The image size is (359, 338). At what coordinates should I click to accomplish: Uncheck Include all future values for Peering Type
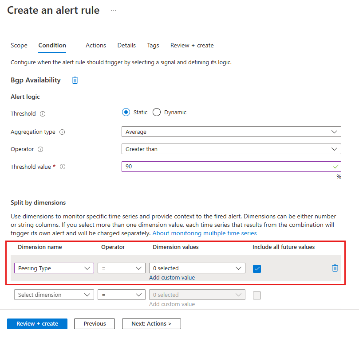click(256, 268)
